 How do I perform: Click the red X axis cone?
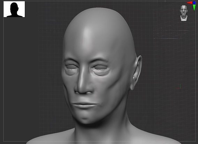[189, 3]
